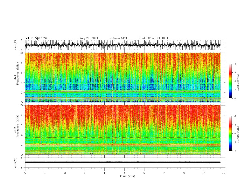The width and height of the screenshot is (252, 194).
Task: Click the "5" volt tick on ch.1(V) axis
Action: (22, 40)
